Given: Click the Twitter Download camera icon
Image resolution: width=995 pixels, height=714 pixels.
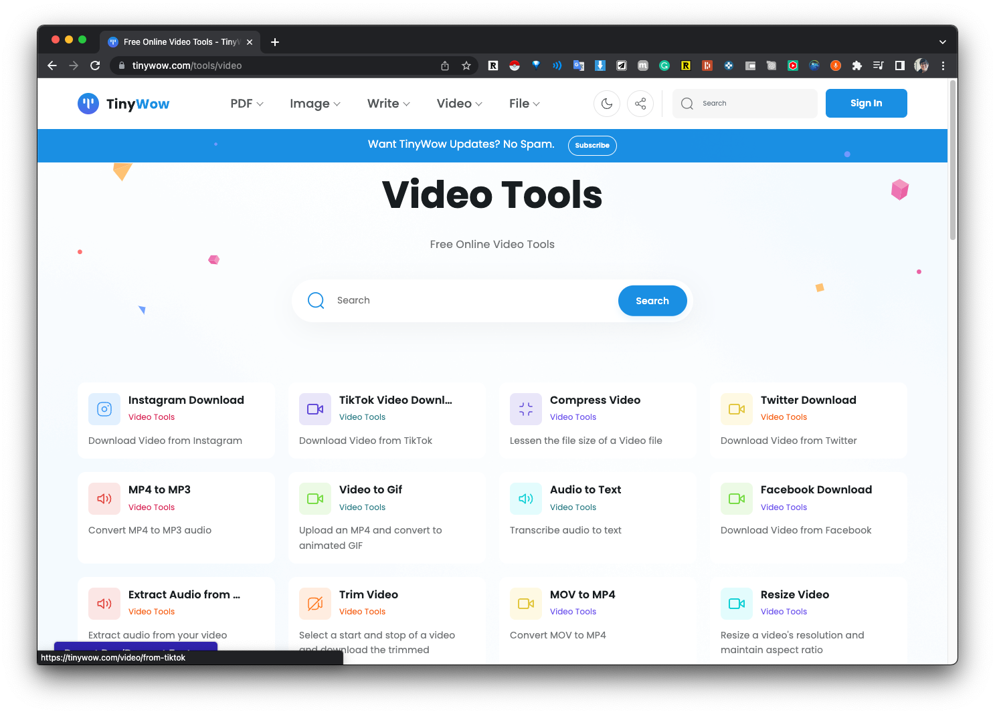Looking at the screenshot, I should [737, 409].
